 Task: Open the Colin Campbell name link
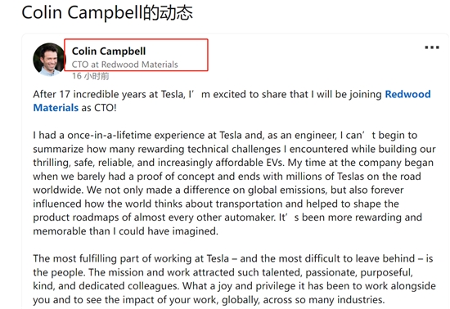109,51
